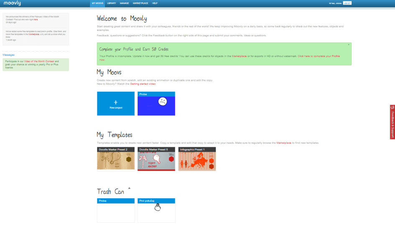395x230 pixels.
Task: Open Doodle Marker Preset 2 template
Action: [x=116, y=159]
